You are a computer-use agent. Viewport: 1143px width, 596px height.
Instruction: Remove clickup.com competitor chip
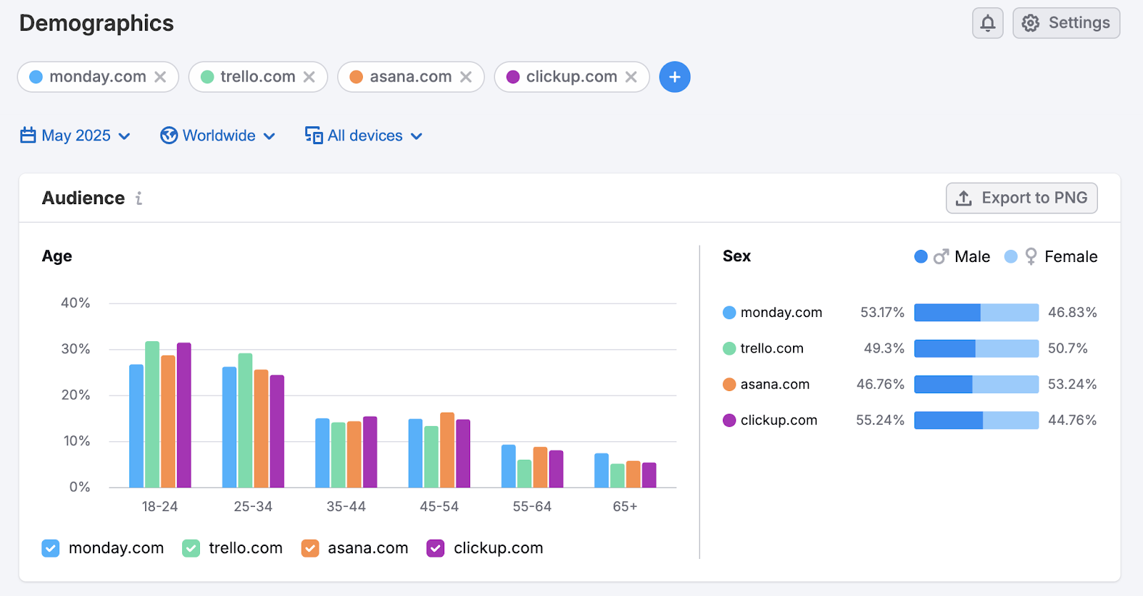631,77
